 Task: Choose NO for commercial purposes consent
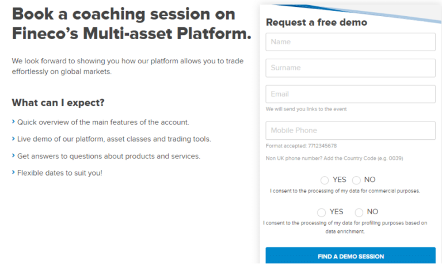click(356, 180)
